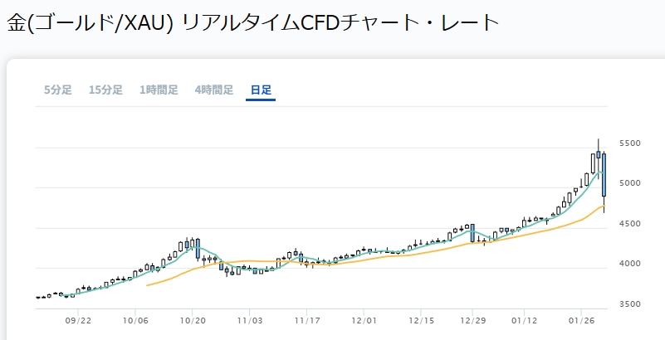The height and width of the screenshot is (340, 665).
Task: Click the 4500 price axis label
Action: pyautogui.click(x=630, y=224)
